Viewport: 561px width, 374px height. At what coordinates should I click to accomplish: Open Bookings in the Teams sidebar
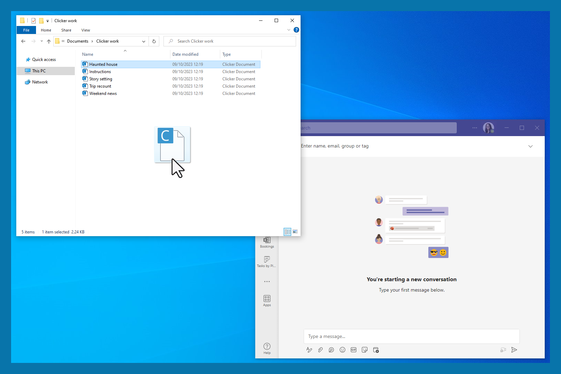(x=267, y=242)
